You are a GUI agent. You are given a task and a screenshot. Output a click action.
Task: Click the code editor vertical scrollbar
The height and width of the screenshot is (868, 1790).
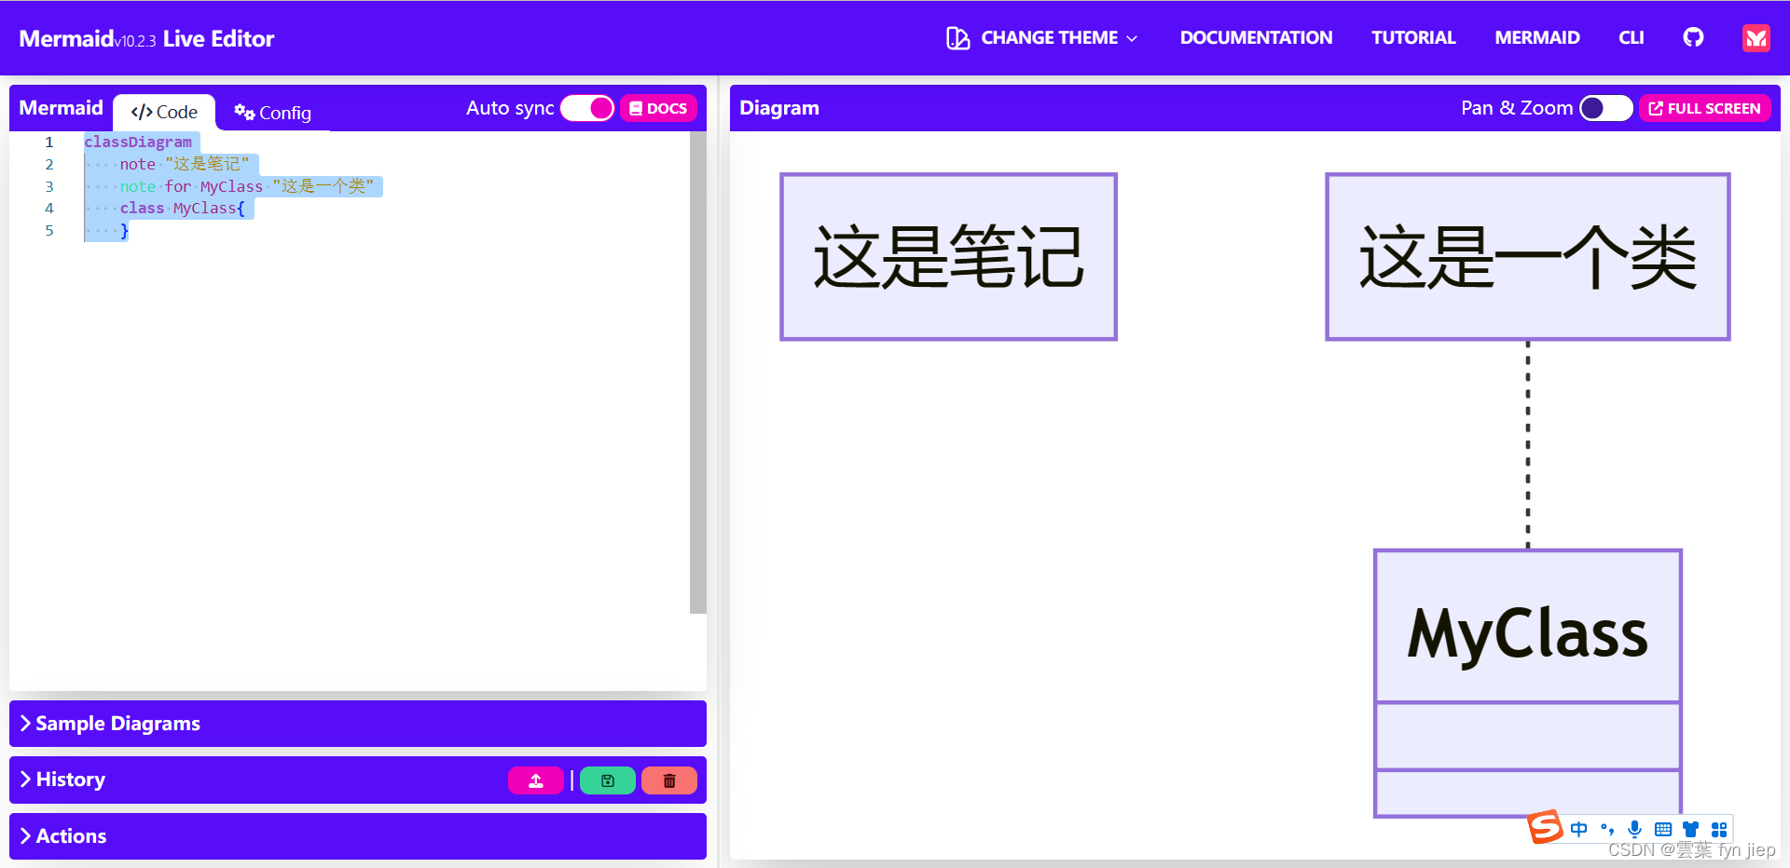tap(698, 373)
